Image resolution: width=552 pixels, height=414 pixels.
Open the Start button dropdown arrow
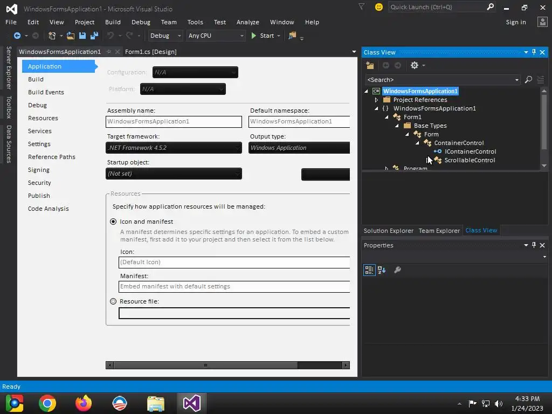(x=279, y=36)
